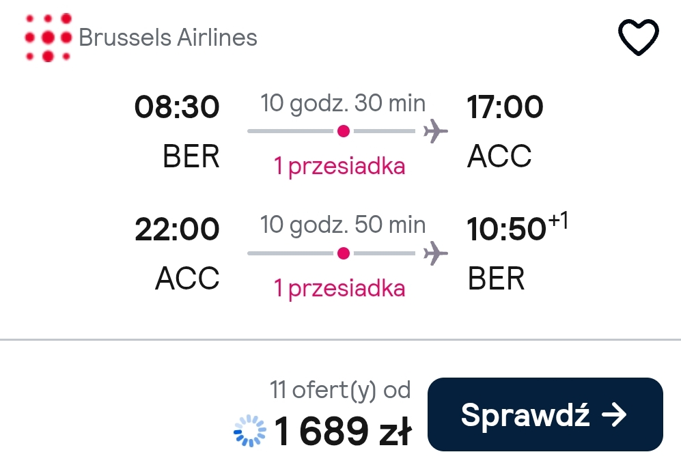The width and height of the screenshot is (681, 465).
Task: Click the return stopover pink dot
Action: pos(343,253)
